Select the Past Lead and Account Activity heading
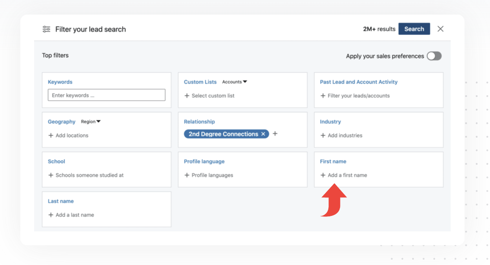Viewport: 490px width, 265px height. 359,82
